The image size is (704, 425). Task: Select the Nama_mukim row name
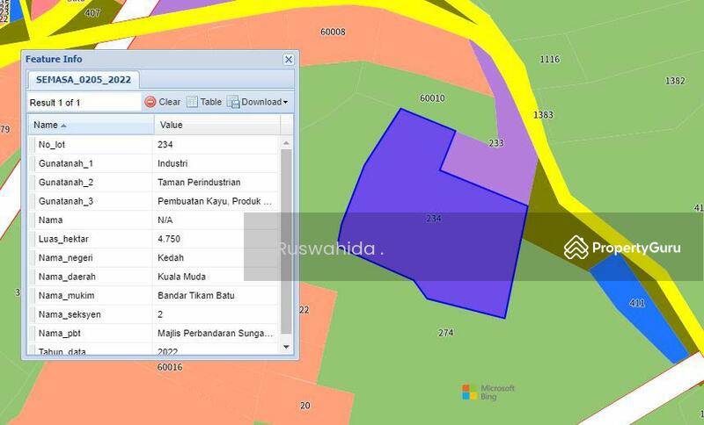(66, 295)
